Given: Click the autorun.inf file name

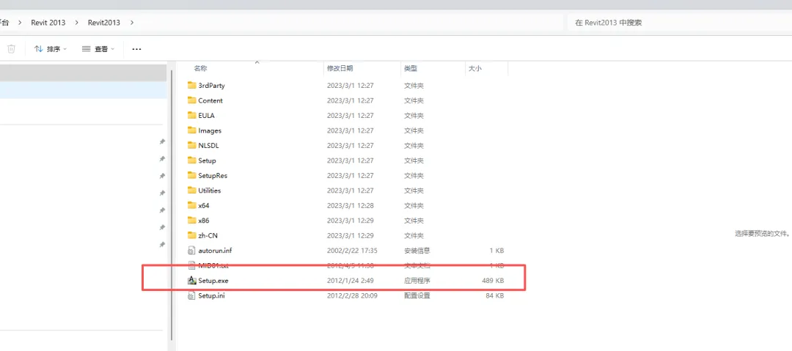Looking at the screenshot, I should coord(215,251).
